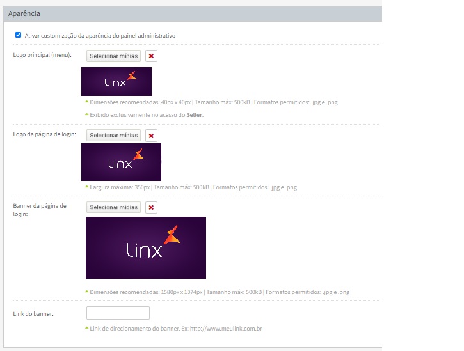Remove the login page banner image
This screenshot has height=351, width=464.
pyautogui.click(x=151, y=207)
